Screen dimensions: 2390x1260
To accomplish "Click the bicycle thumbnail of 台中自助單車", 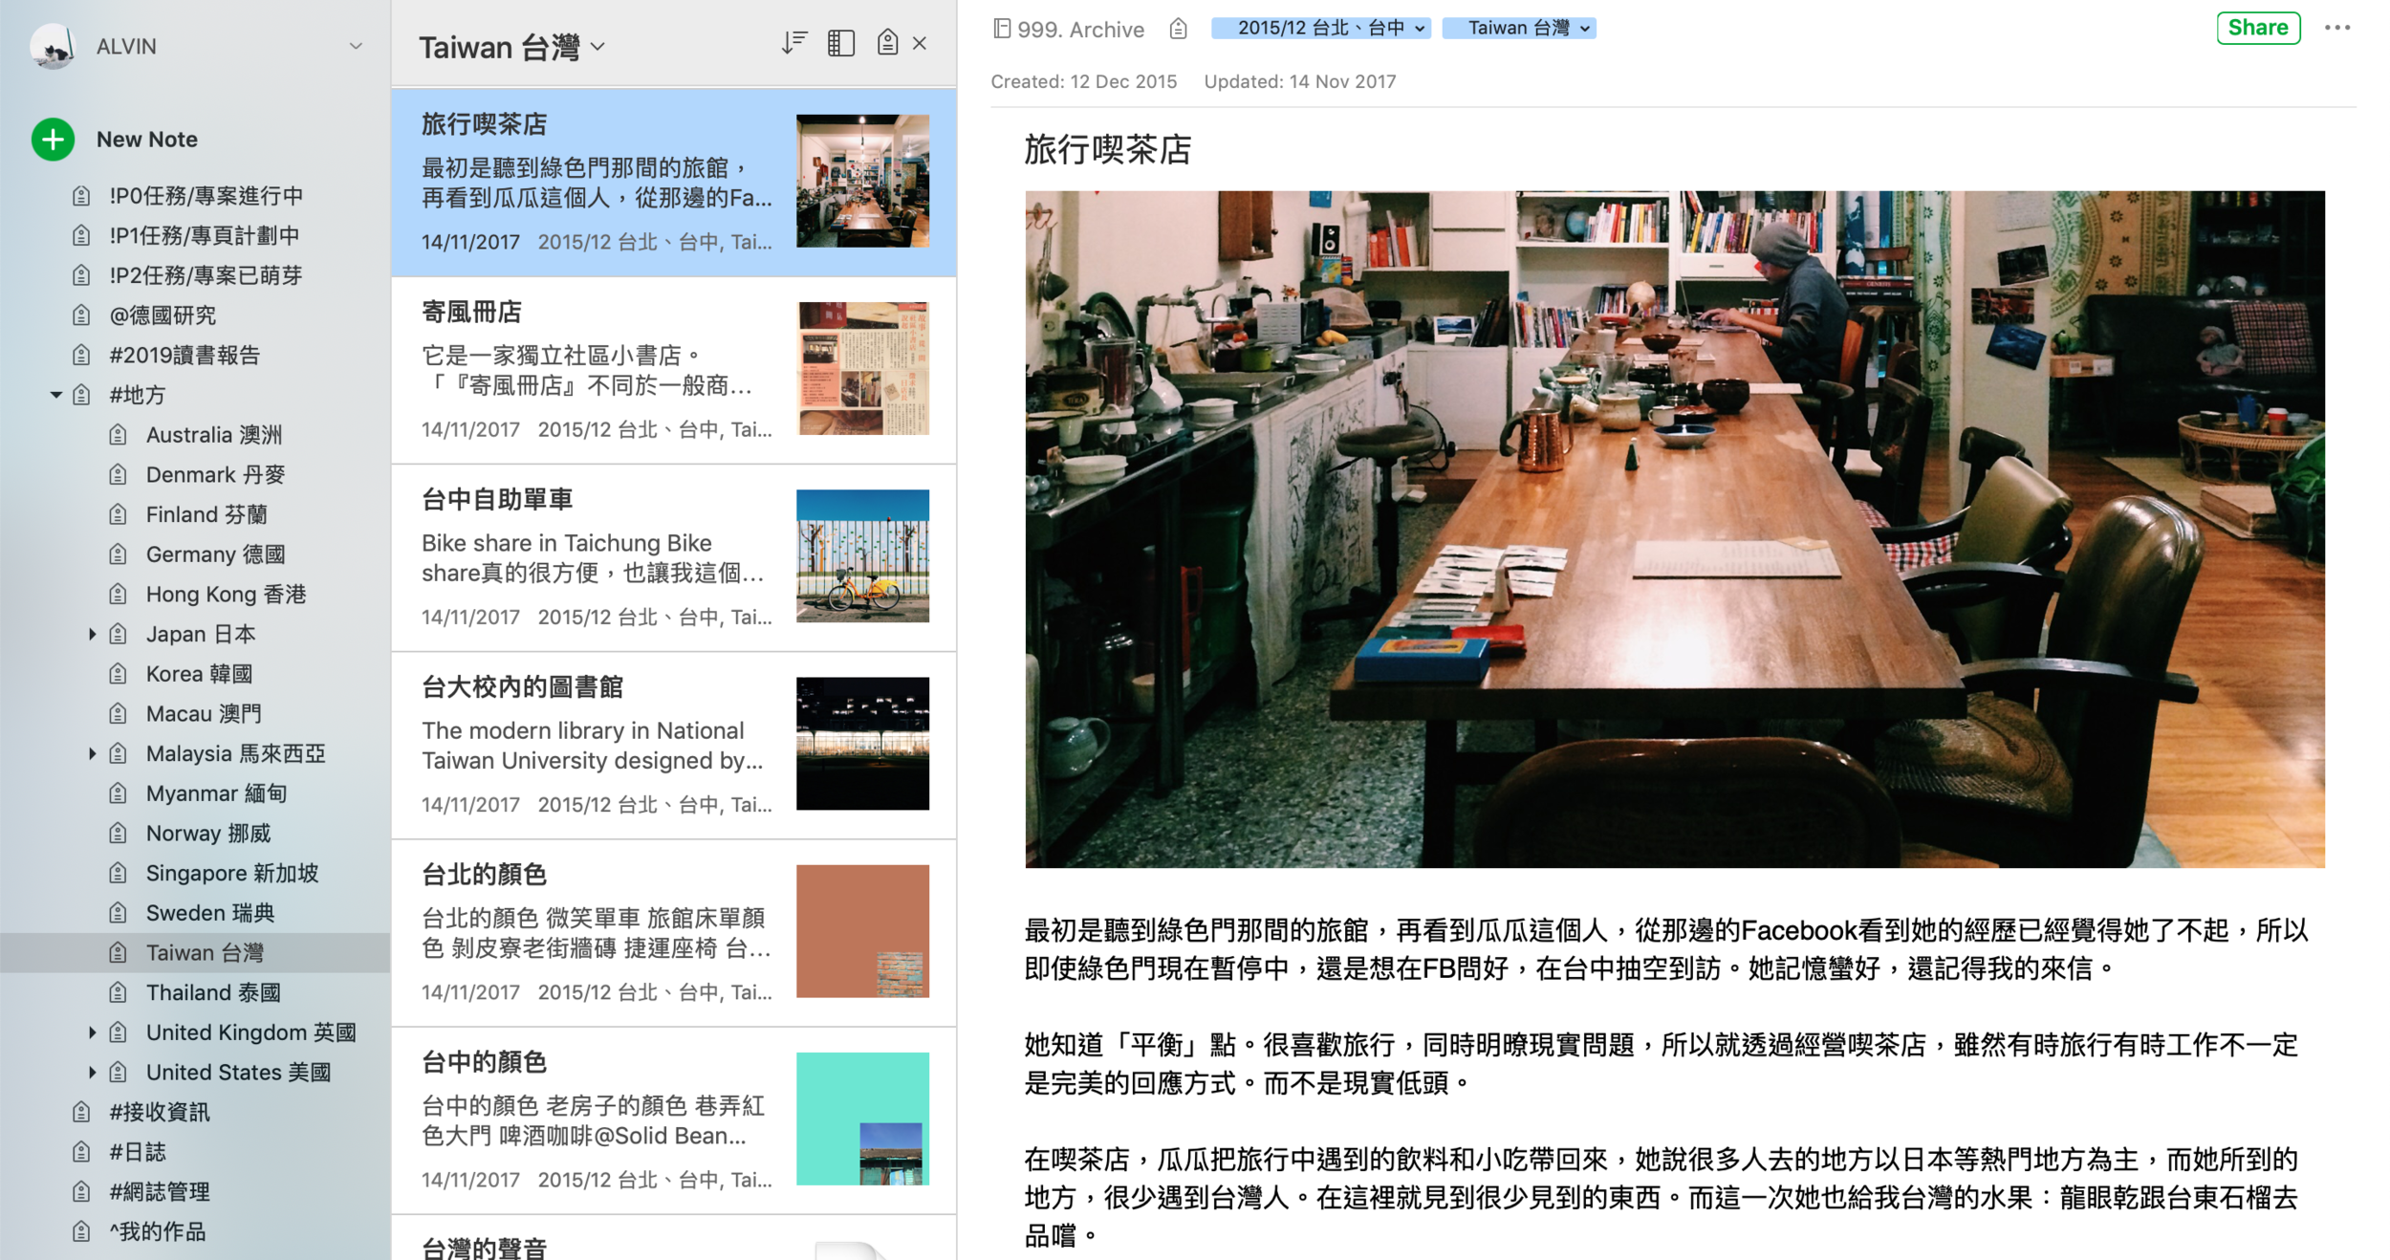I will tap(862, 555).
